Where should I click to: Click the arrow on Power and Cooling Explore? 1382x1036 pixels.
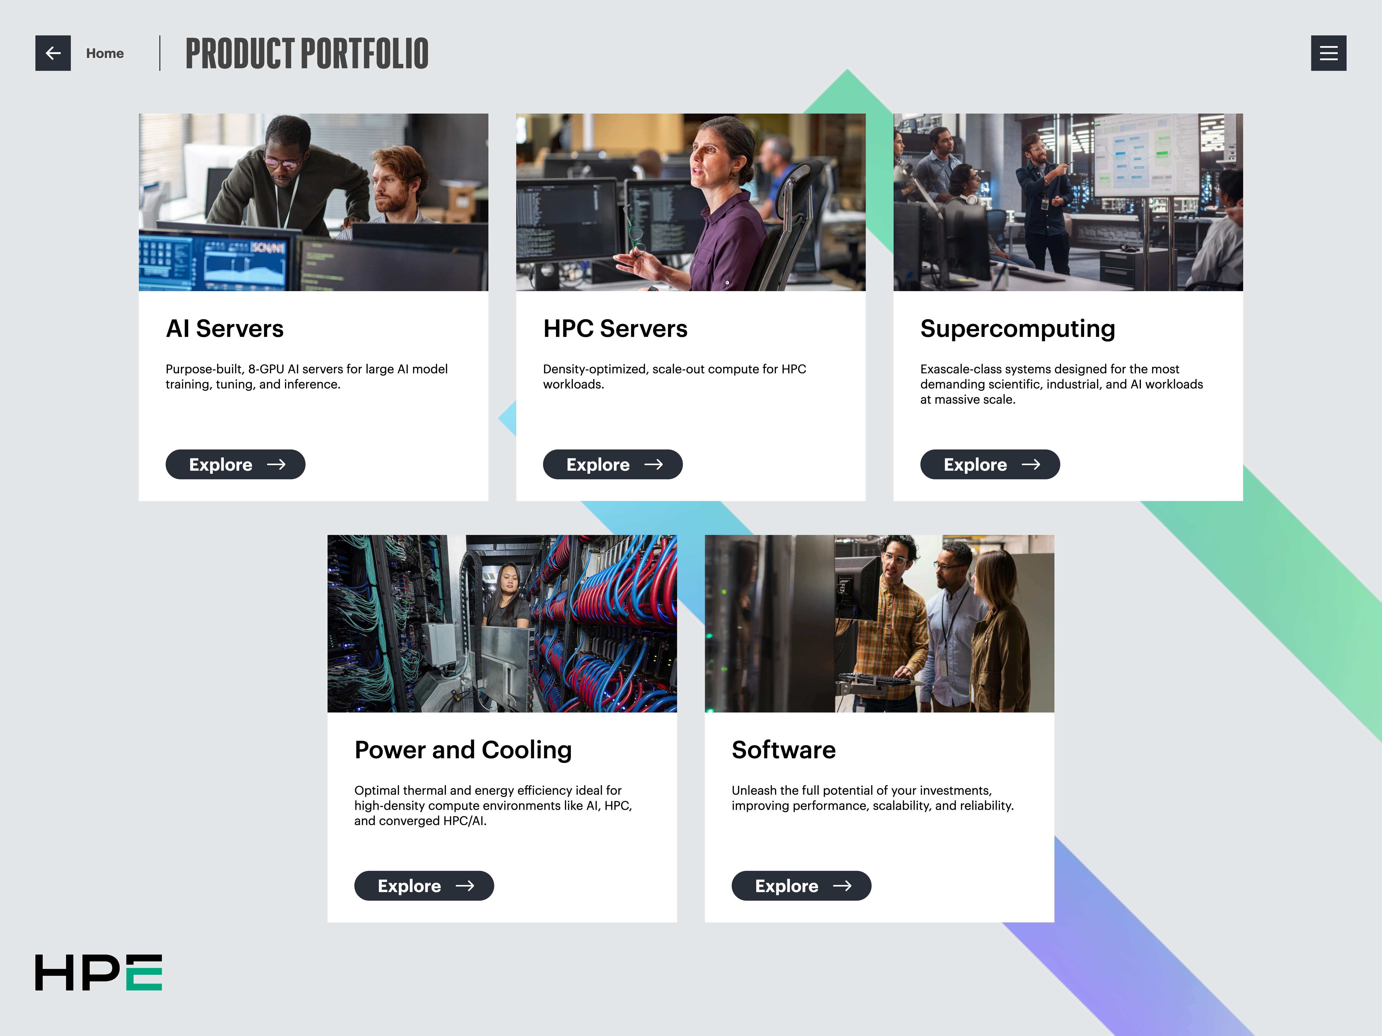[x=465, y=886]
